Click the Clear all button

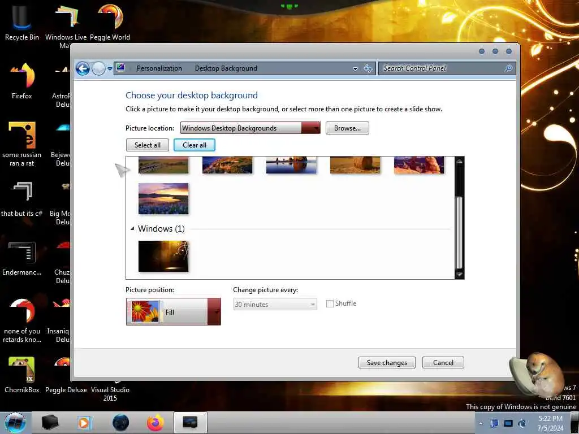coord(195,145)
